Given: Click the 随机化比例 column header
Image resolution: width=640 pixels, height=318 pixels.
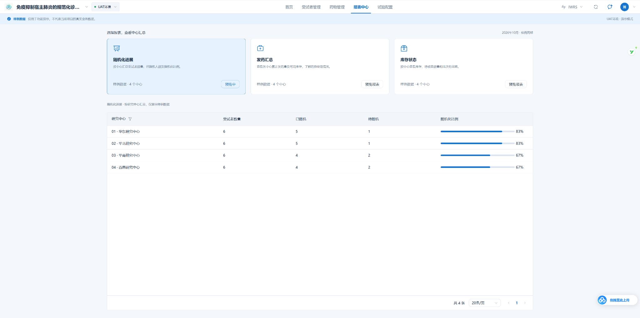Looking at the screenshot, I should (449, 119).
